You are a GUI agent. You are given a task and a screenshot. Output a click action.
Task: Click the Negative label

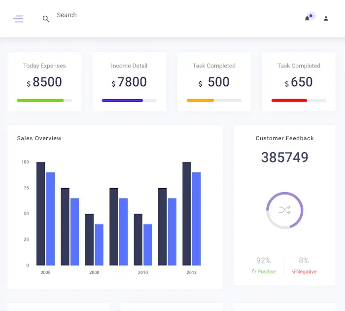tap(306, 272)
